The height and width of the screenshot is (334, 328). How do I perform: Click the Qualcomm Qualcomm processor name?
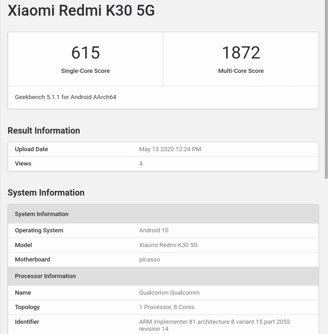tap(169, 293)
